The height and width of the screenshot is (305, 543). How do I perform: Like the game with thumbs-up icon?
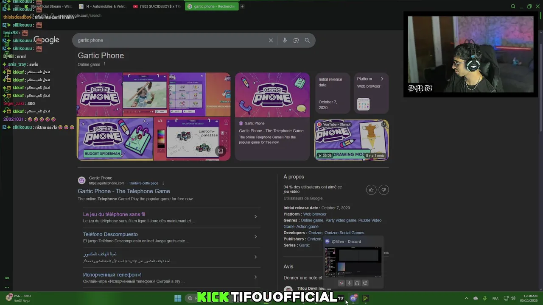click(x=371, y=190)
